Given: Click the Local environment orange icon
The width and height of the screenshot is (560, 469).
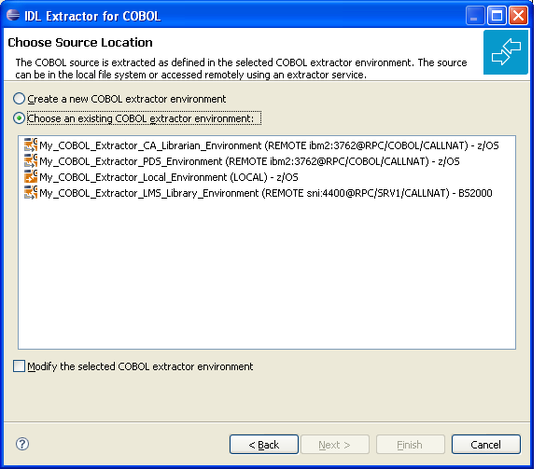Looking at the screenshot, I should point(31,176).
